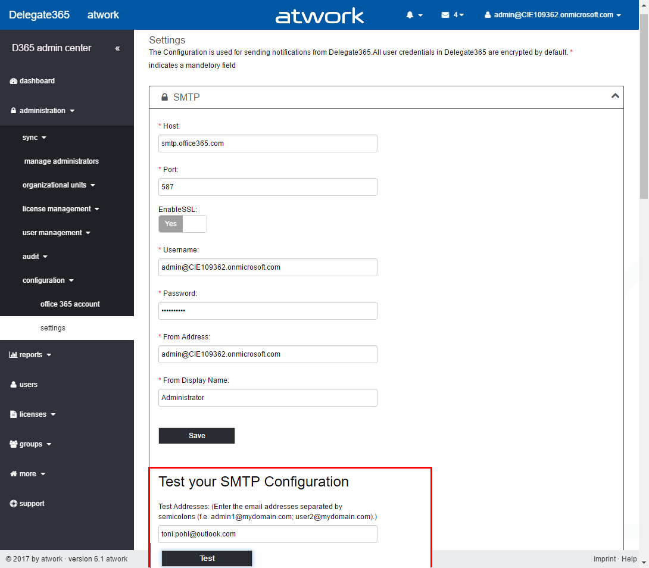Click the Save button

pos(196,436)
